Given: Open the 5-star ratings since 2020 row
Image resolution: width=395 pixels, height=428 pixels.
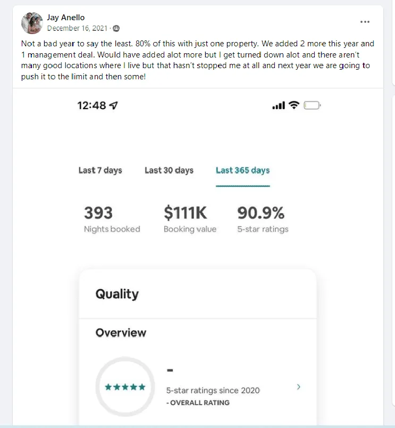Looking at the screenshot, I should [198, 387].
